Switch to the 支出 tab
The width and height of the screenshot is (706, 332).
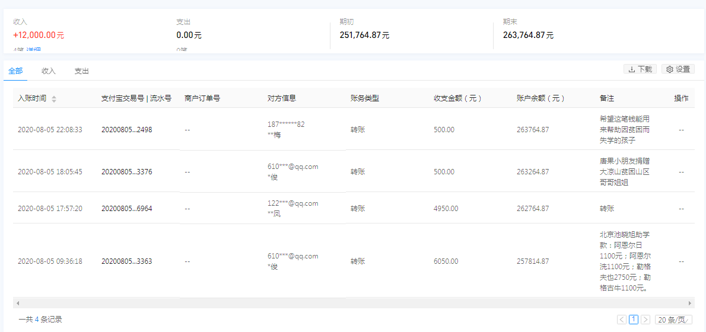point(81,71)
